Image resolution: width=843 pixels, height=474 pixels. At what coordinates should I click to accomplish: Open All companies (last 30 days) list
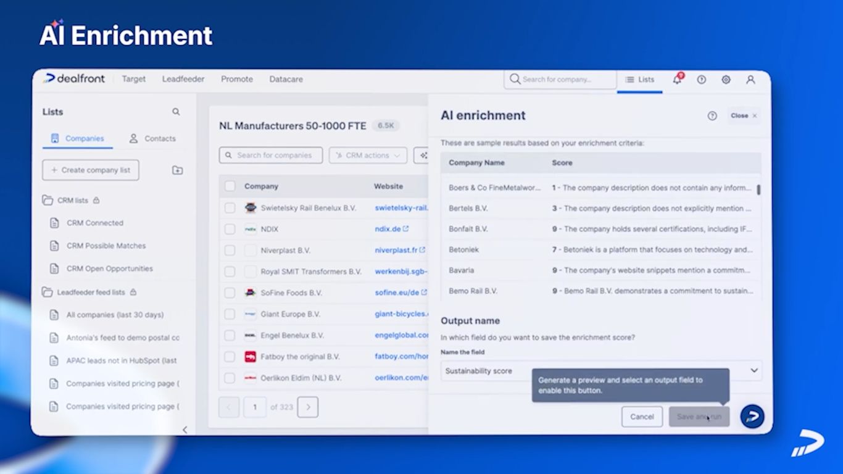115,315
